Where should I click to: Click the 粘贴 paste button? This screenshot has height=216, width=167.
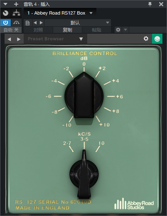tap(96, 30)
